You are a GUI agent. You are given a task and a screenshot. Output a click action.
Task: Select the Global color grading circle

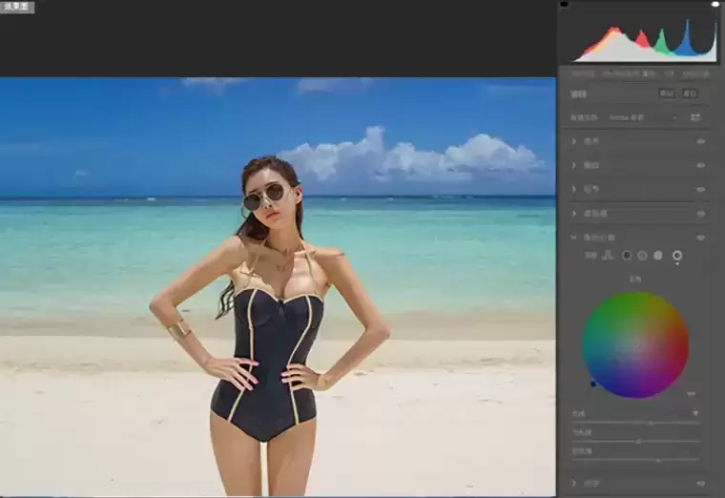(x=677, y=256)
